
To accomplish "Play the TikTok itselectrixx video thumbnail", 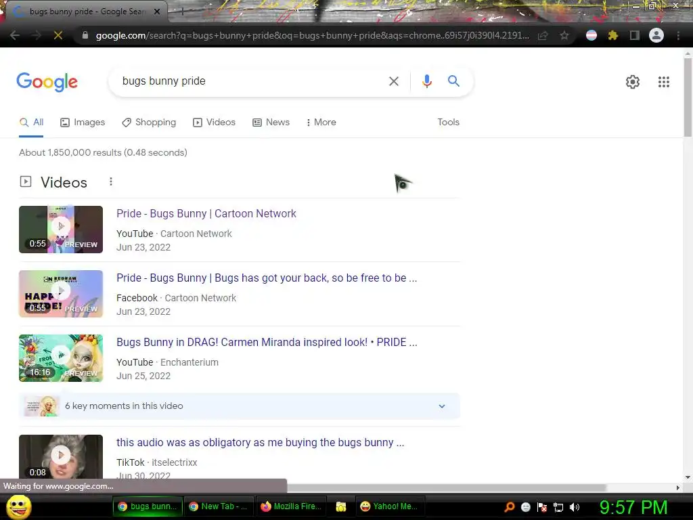I will 61,457.
